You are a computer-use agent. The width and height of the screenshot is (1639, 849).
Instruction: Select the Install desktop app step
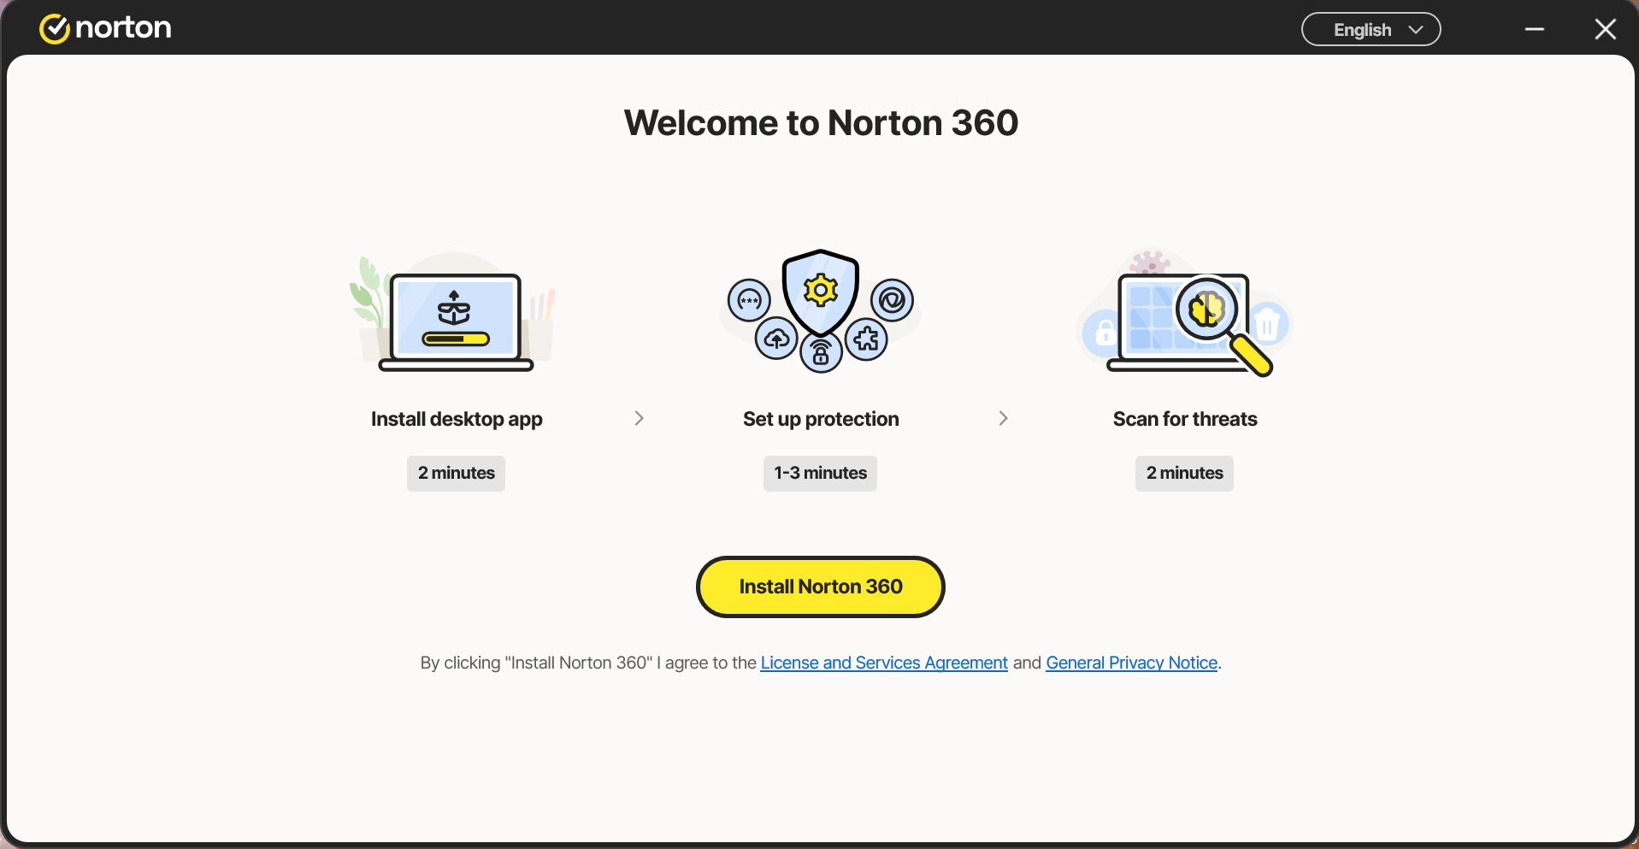[456, 418]
